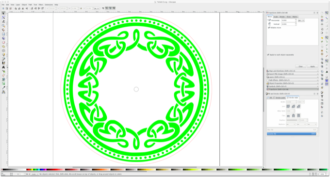
Task: Open the File menu
Action: 3,5
